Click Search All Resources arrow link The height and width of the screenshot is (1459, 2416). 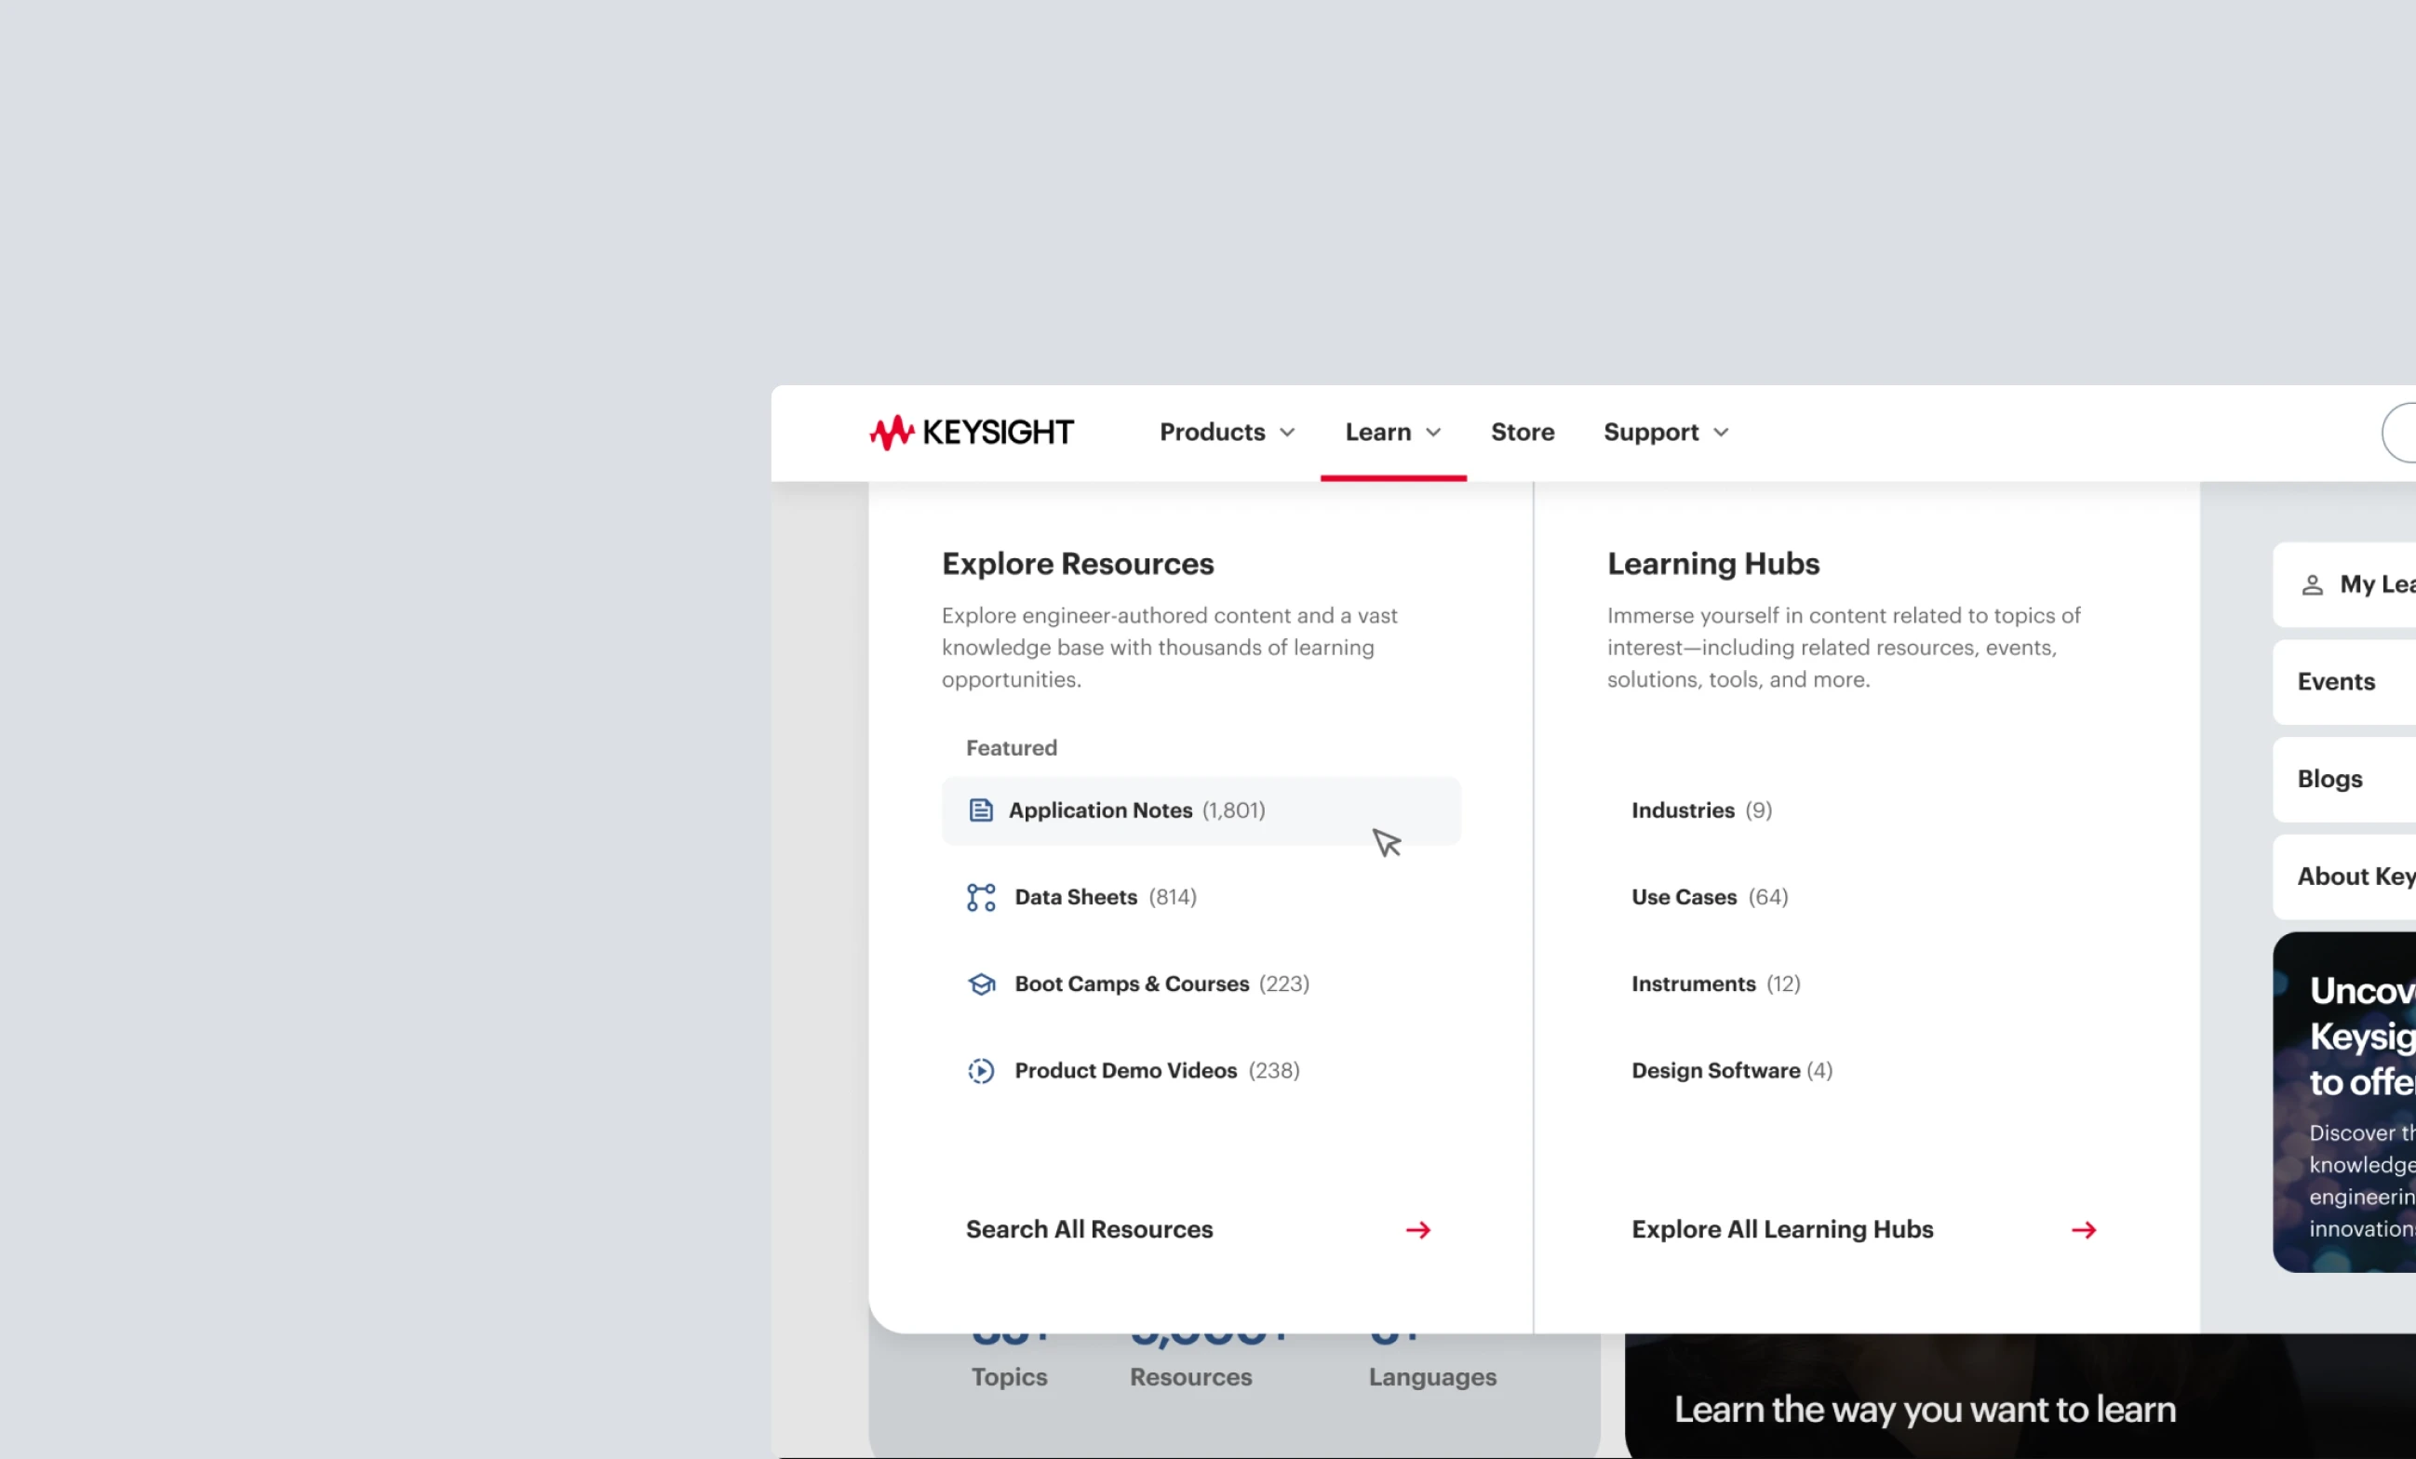(1418, 1228)
